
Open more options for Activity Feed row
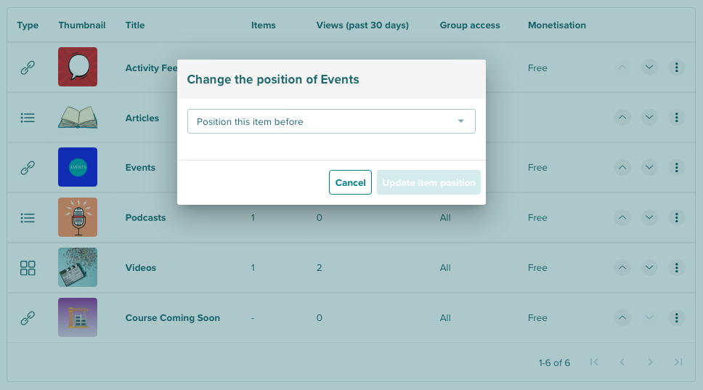[x=677, y=68]
